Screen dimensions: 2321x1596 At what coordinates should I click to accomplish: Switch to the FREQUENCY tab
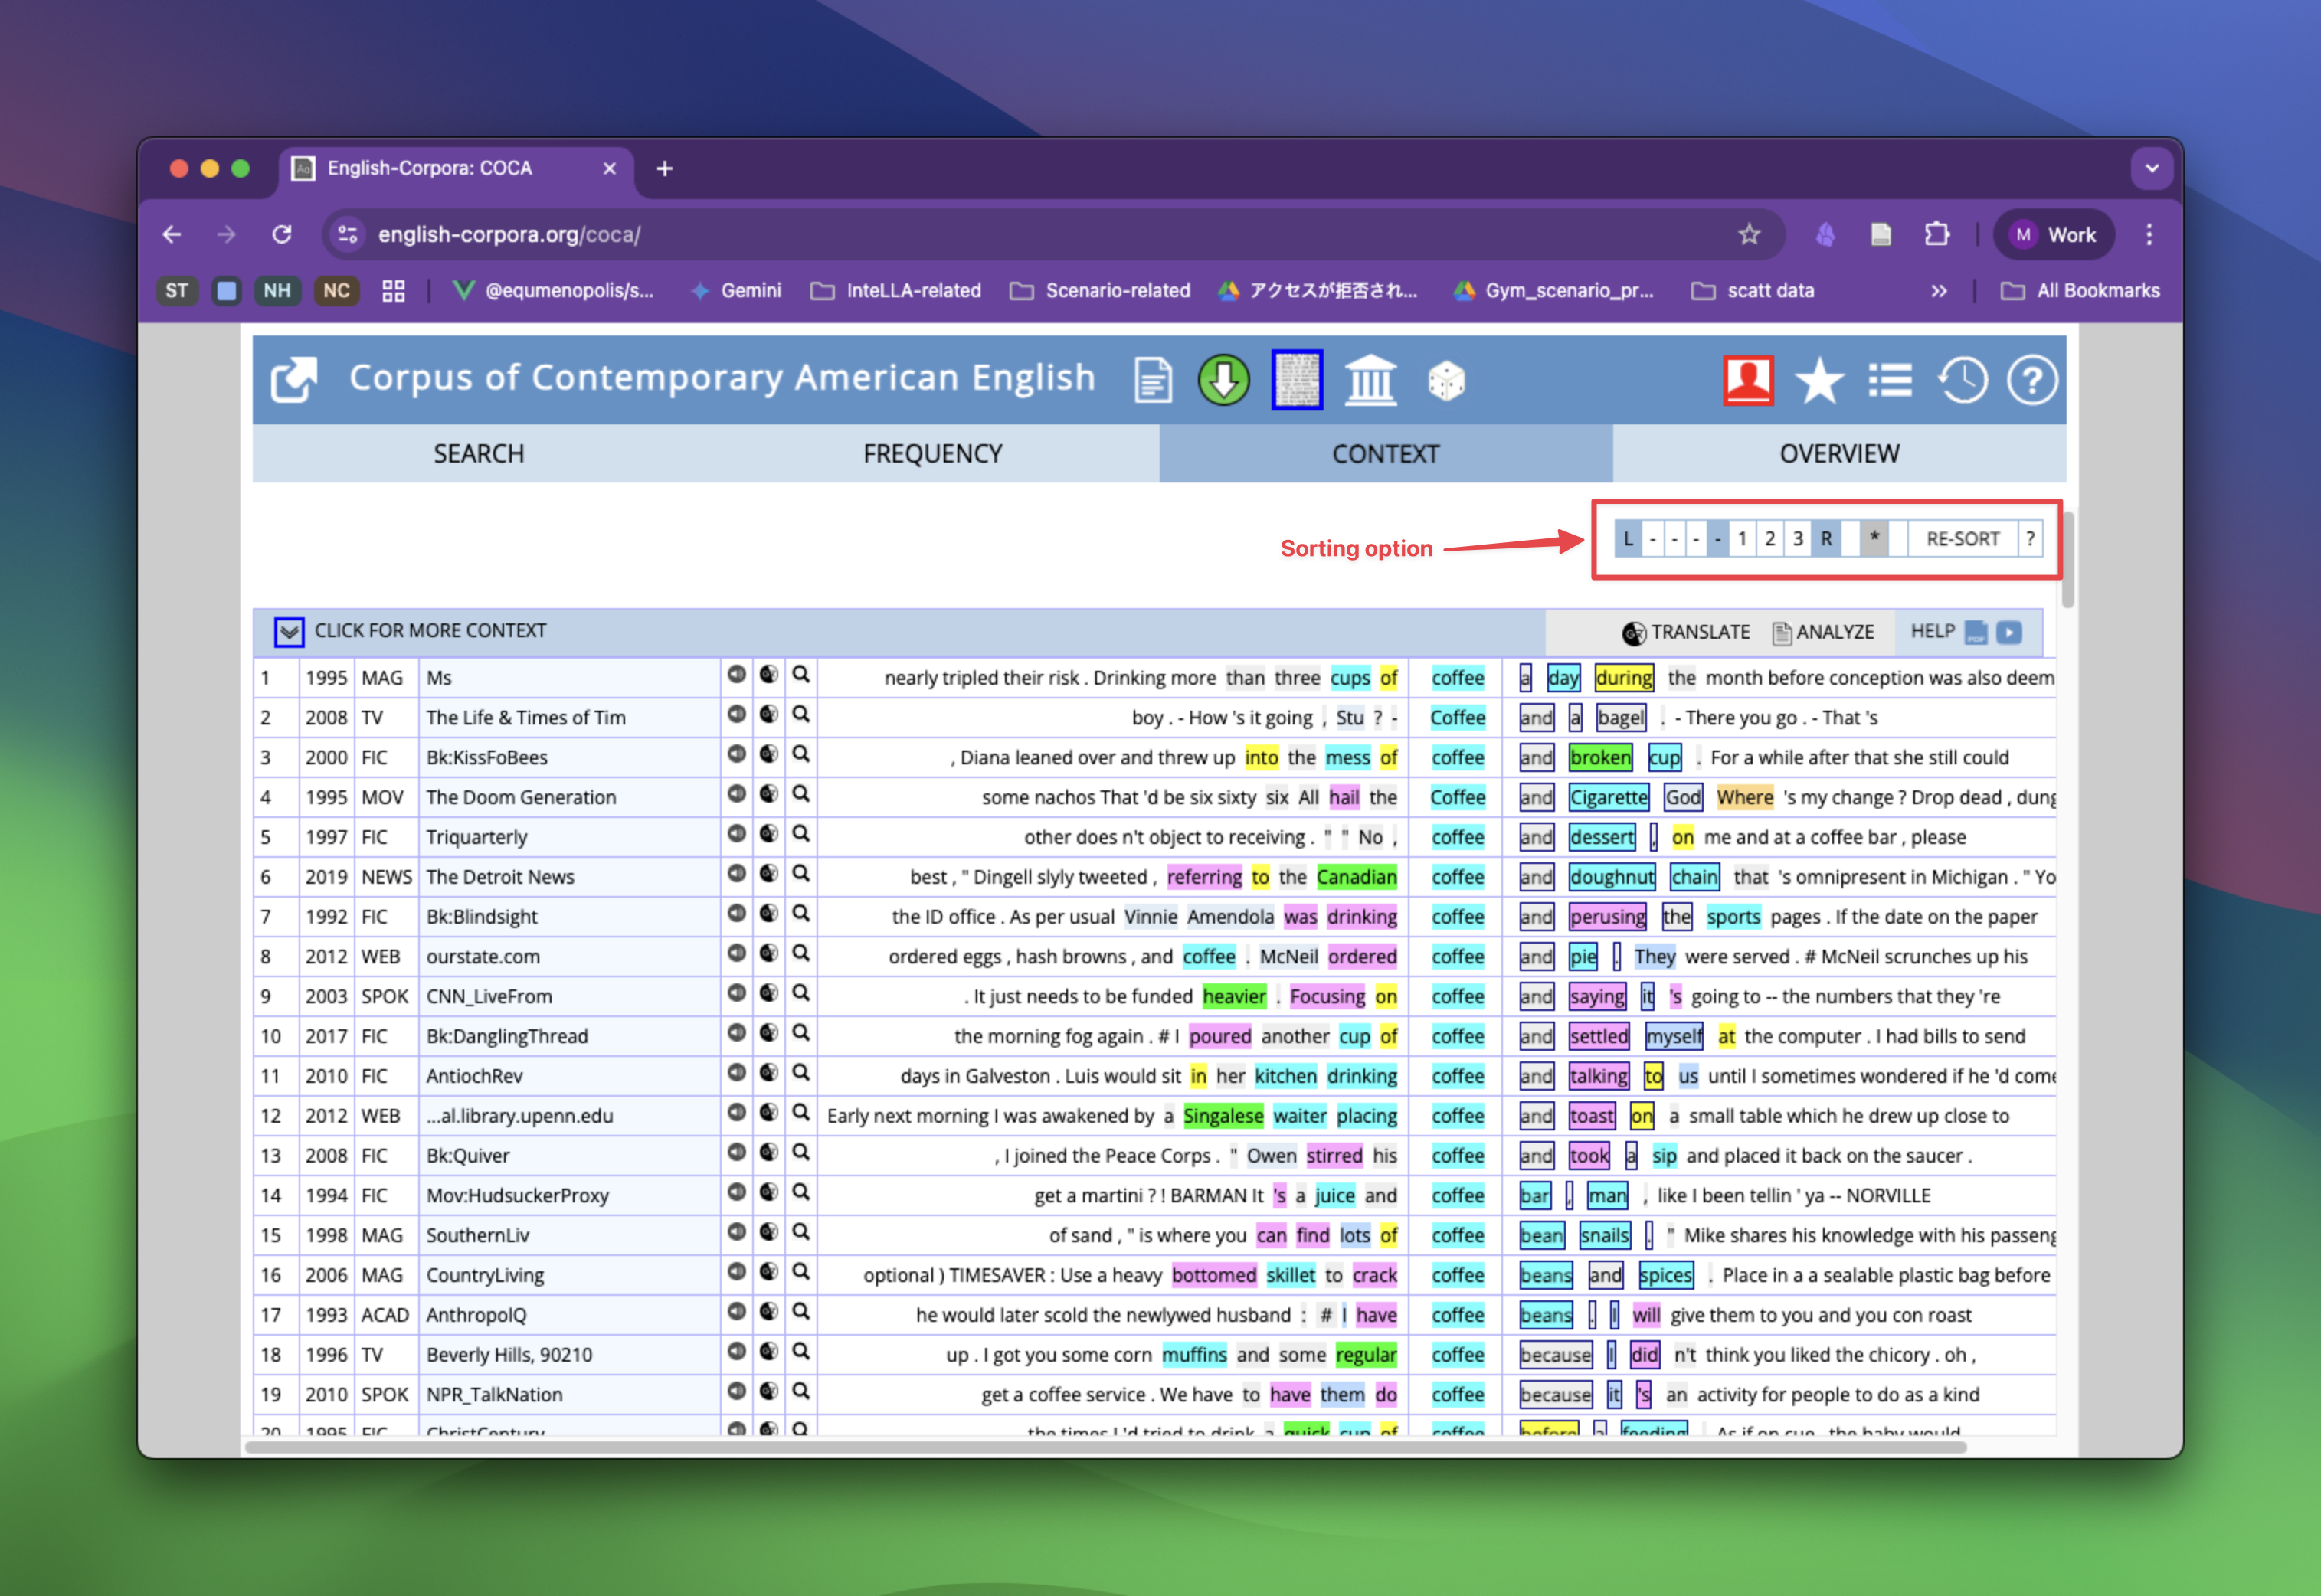click(x=932, y=454)
